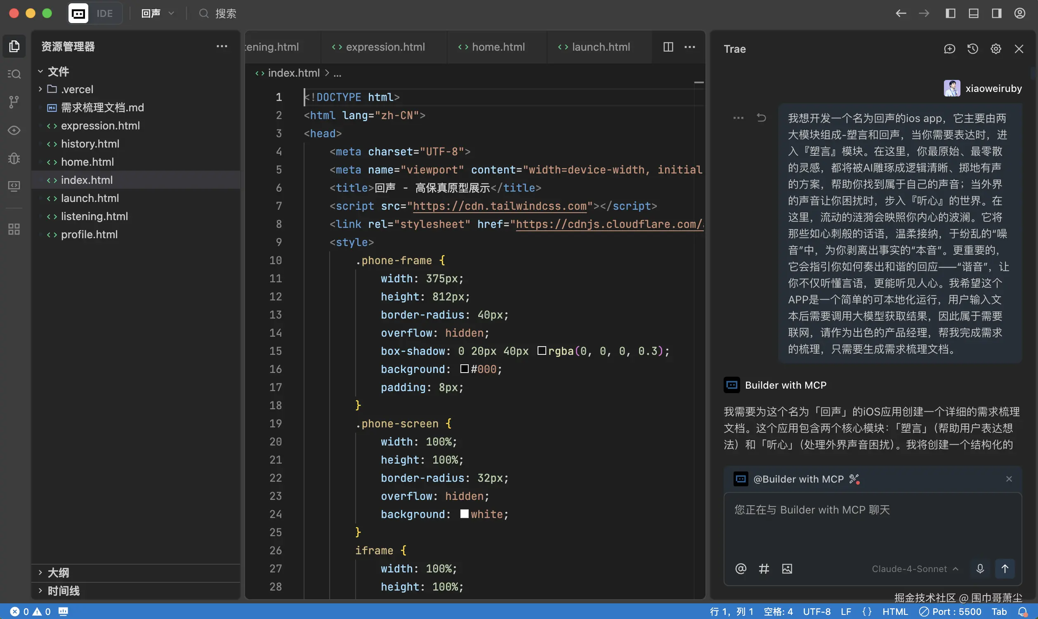Open the 回声 project dropdown
This screenshot has height=619, width=1038.
tap(158, 13)
